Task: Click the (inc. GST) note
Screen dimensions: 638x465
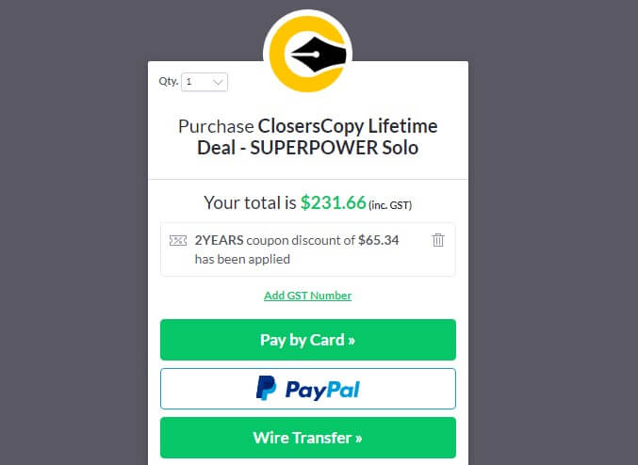Action: (x=390, y=205)
